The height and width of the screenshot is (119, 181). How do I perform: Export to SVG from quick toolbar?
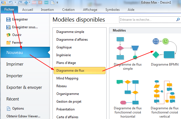point(46,2)
